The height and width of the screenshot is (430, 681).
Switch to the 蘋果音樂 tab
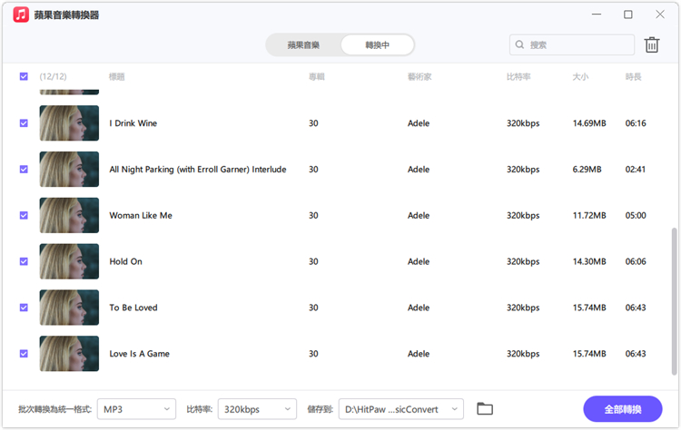pos(303,45)
